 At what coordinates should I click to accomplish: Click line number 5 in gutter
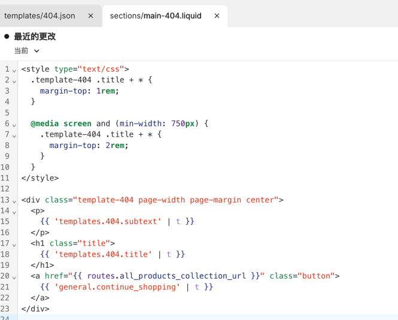click(7, 113)
